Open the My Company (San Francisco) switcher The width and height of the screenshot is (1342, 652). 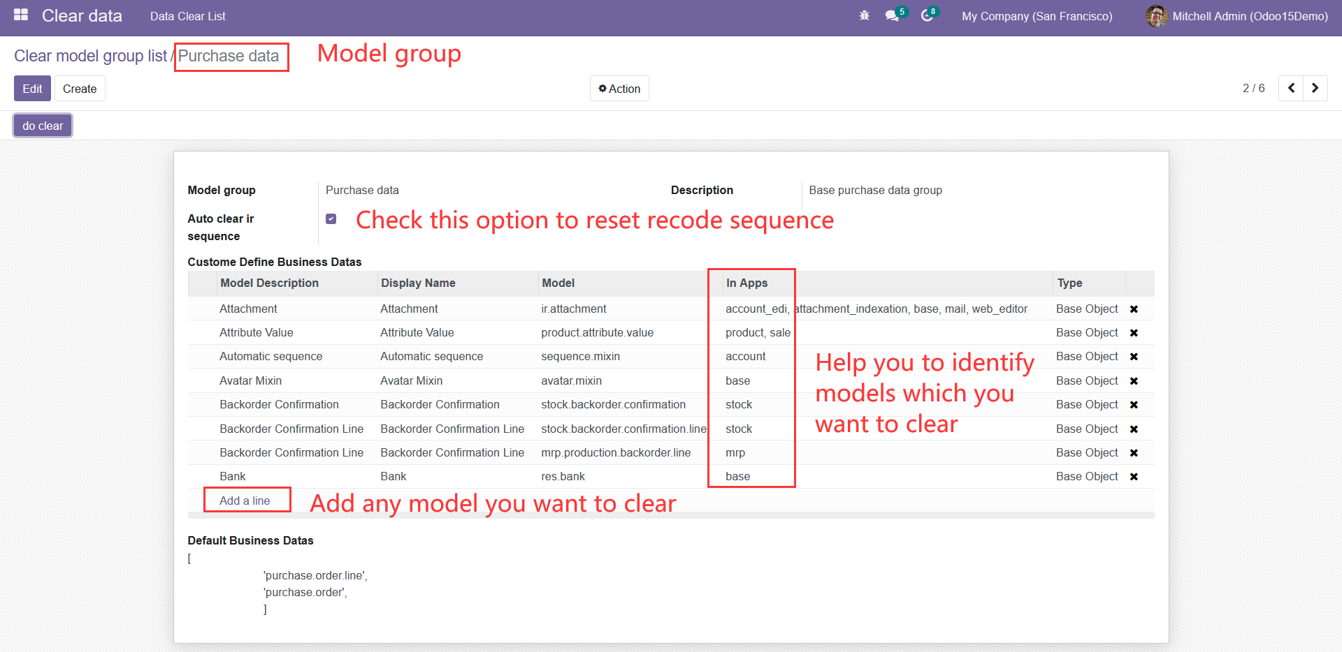click(x=1037, y=16)
